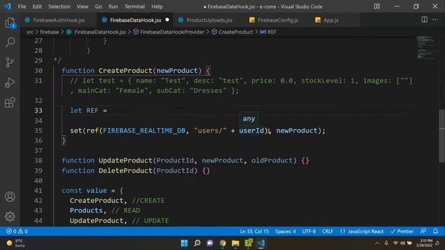Select language mode JavaScript React
Image resolution: width=445 pixels, height=250 pixels.
click(x=362, y=231)
